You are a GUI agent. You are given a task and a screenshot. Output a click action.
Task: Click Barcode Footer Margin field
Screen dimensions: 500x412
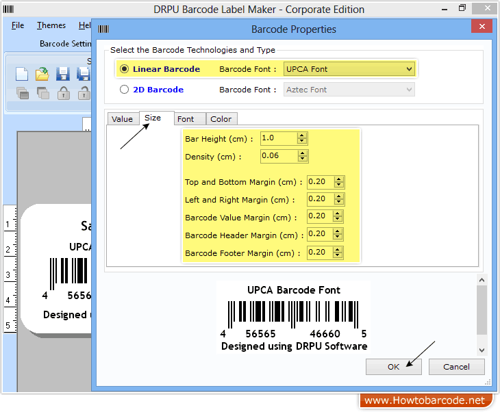point(320,253)
